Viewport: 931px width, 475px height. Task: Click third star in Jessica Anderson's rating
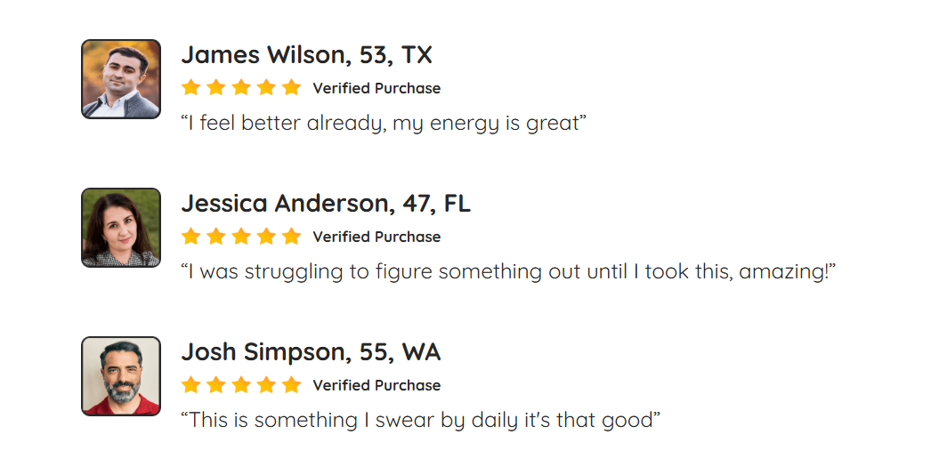coord(241,236)
